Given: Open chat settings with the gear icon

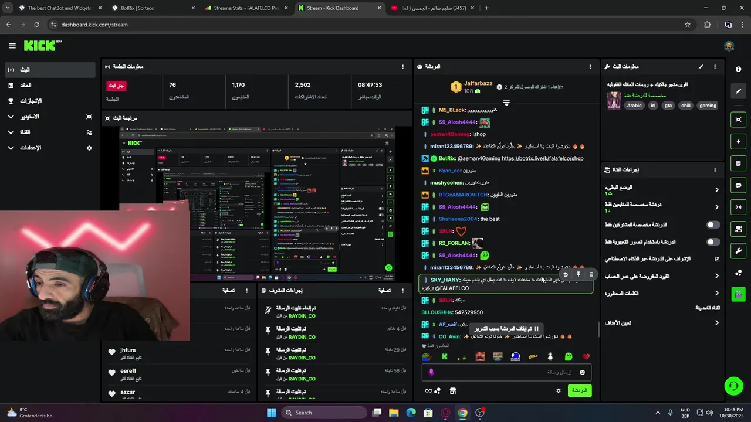Looking at the screenshot, I should pyautogui.click(x=559, y=391).
